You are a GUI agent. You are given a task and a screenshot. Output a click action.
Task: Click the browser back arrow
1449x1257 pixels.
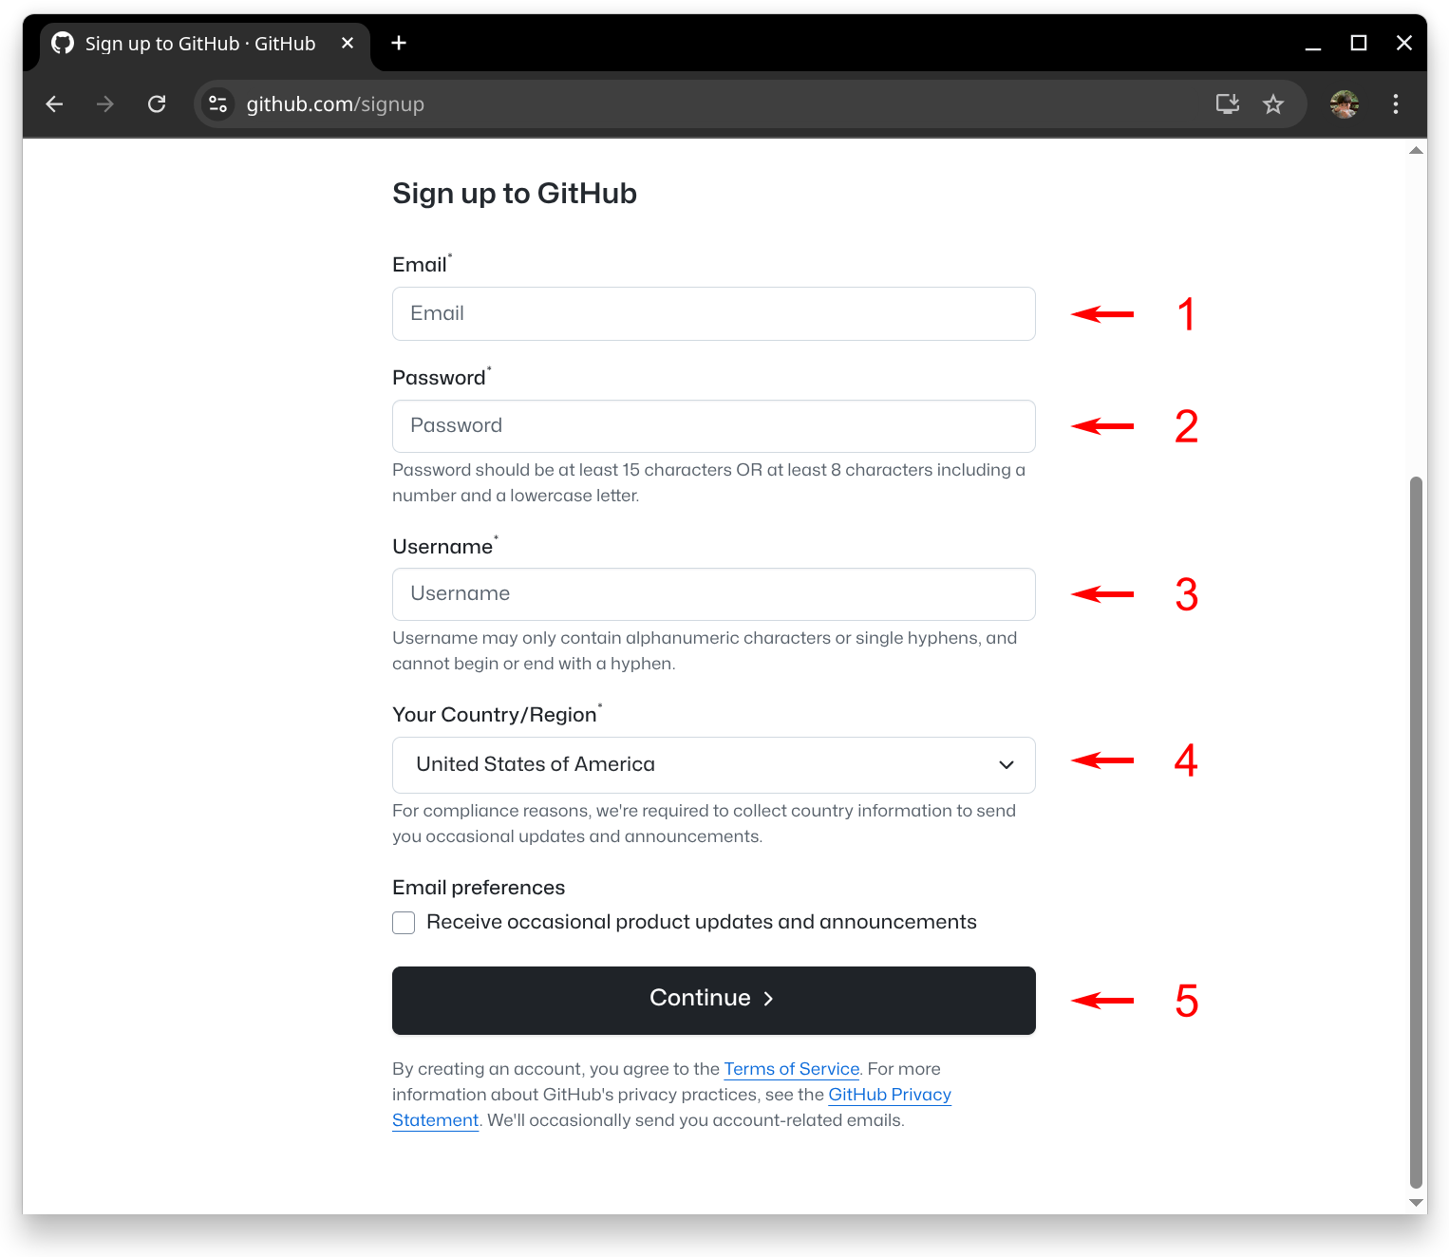(55, 104)
